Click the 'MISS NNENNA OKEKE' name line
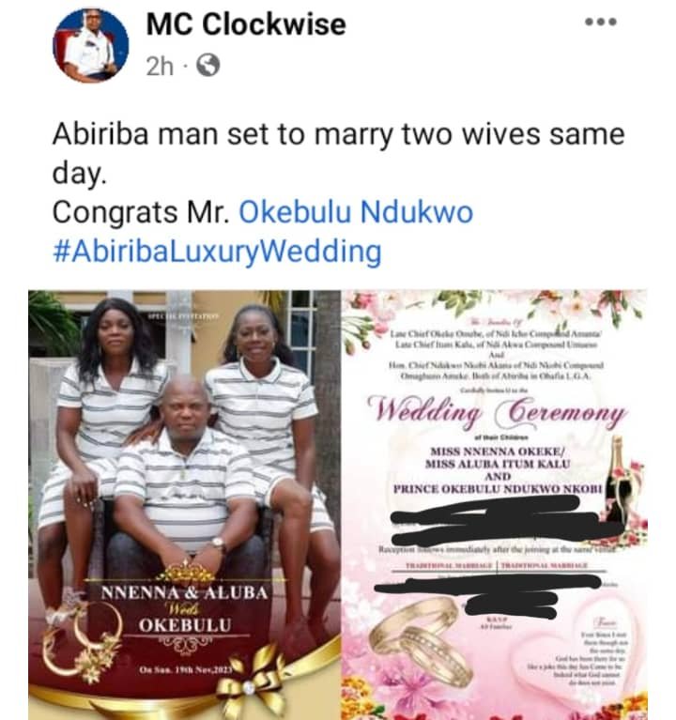676x720 pixels. (x=499, y=452)
